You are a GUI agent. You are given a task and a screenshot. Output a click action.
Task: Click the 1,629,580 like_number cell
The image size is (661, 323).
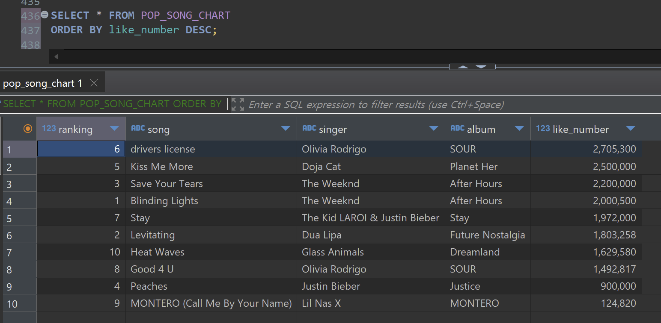(x=586, y=252)
